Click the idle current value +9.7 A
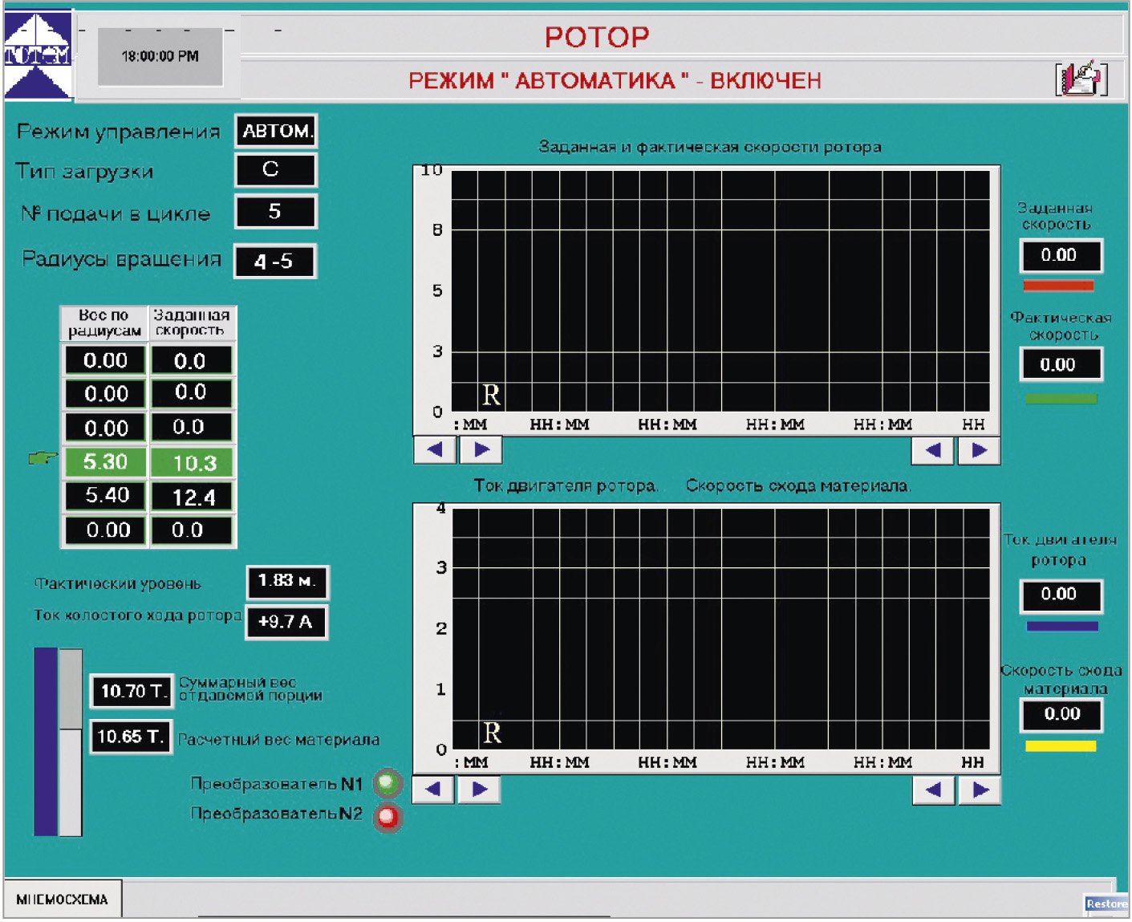Screen dimensions: 1132x922 click(x=286, y=622)
